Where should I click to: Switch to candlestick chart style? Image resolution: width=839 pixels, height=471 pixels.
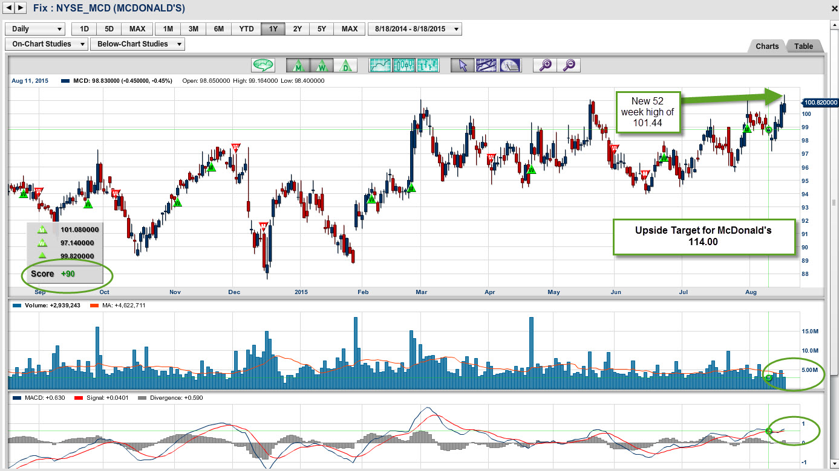click(403, 65)
